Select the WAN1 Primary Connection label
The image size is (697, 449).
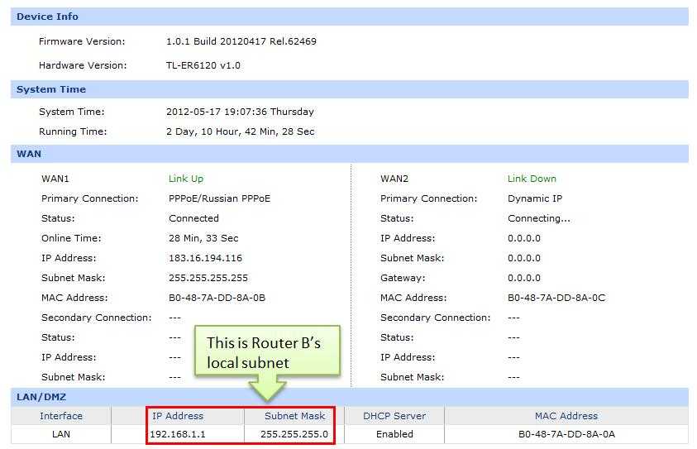click(90, 198)
